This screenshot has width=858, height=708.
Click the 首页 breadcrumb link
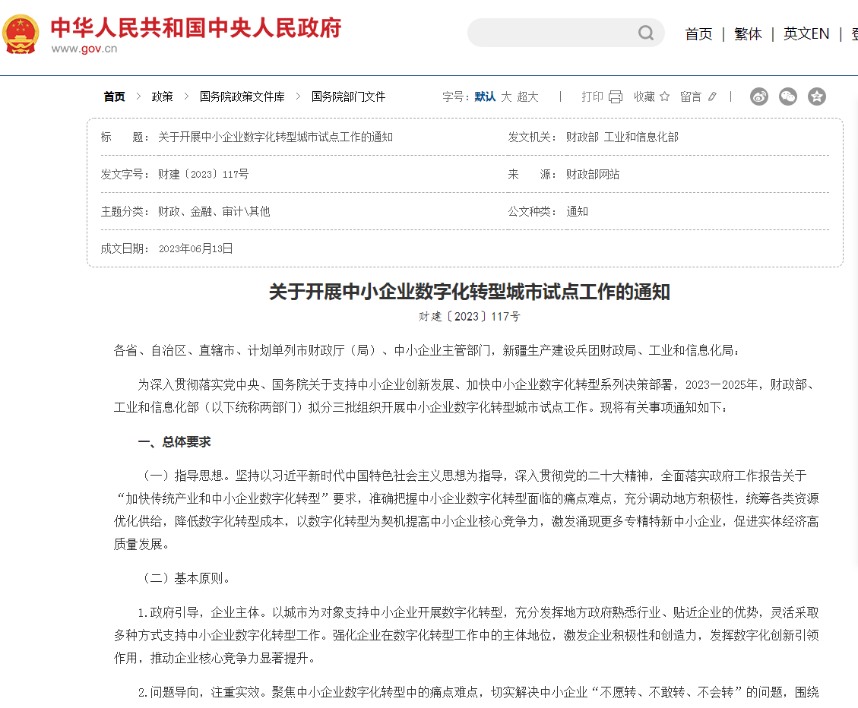point(114,96)
